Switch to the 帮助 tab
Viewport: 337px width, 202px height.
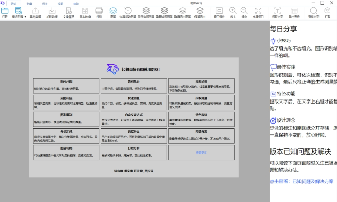coord(76,4)
